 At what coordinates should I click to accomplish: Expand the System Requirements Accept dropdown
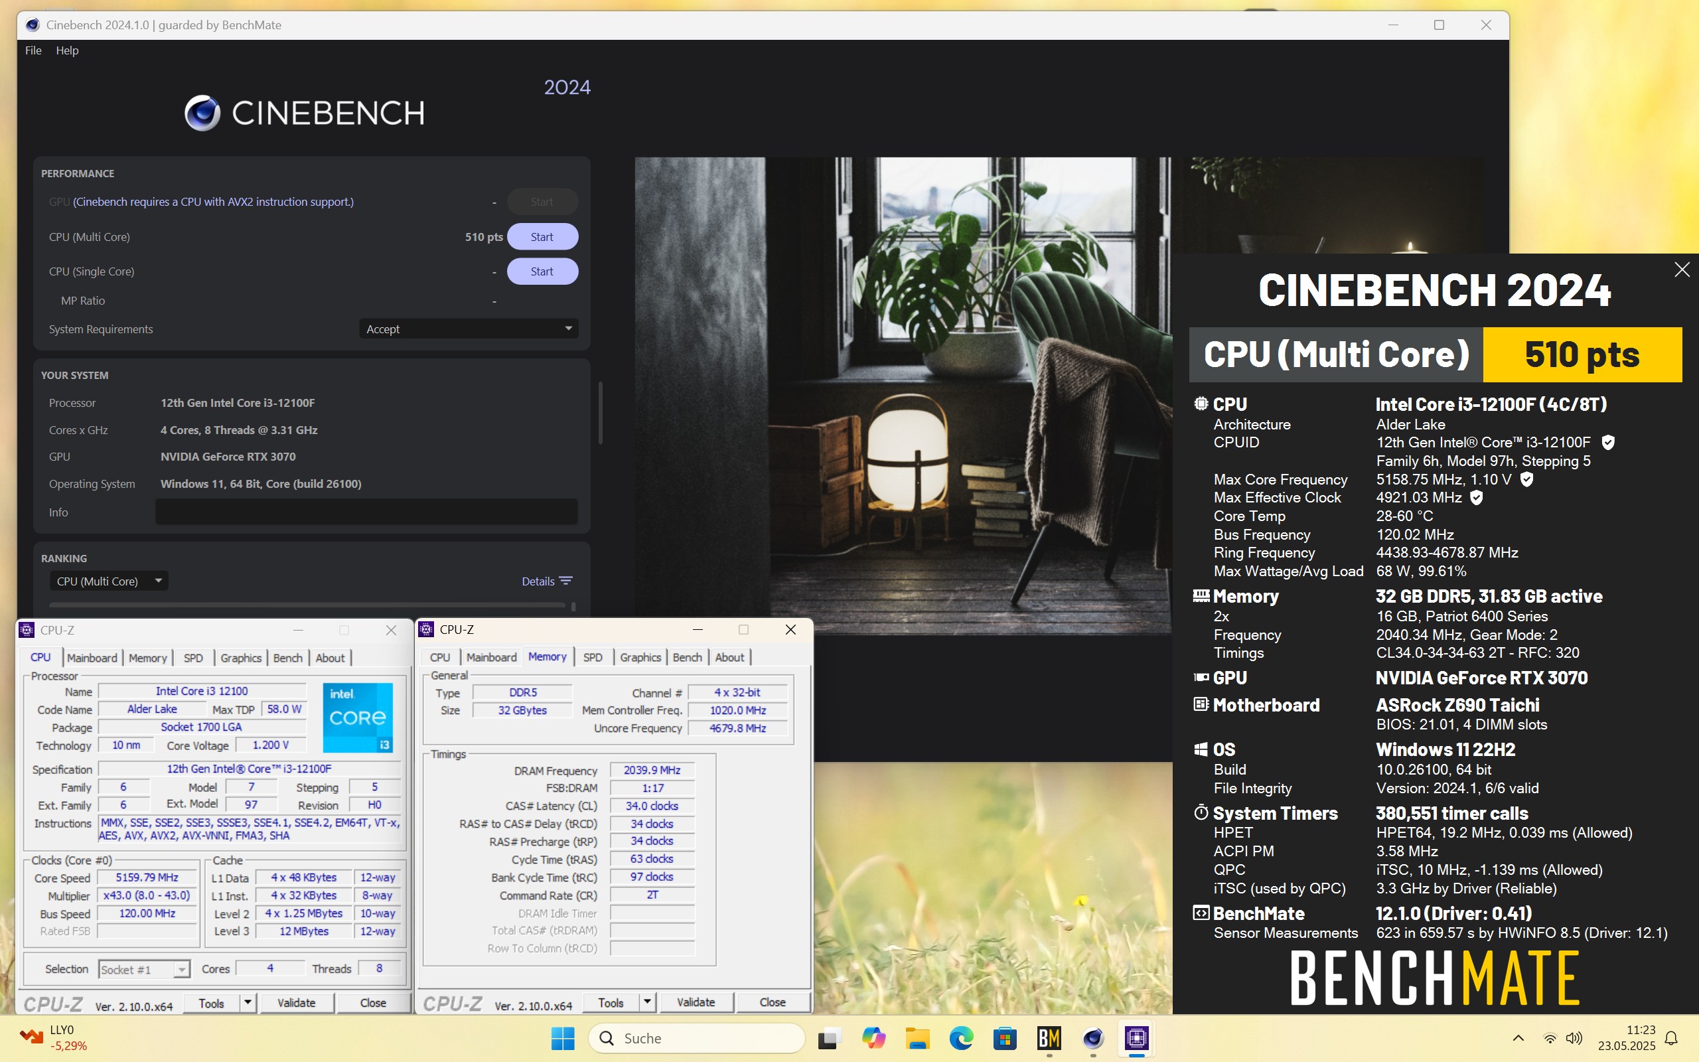(x=469, y=329)
